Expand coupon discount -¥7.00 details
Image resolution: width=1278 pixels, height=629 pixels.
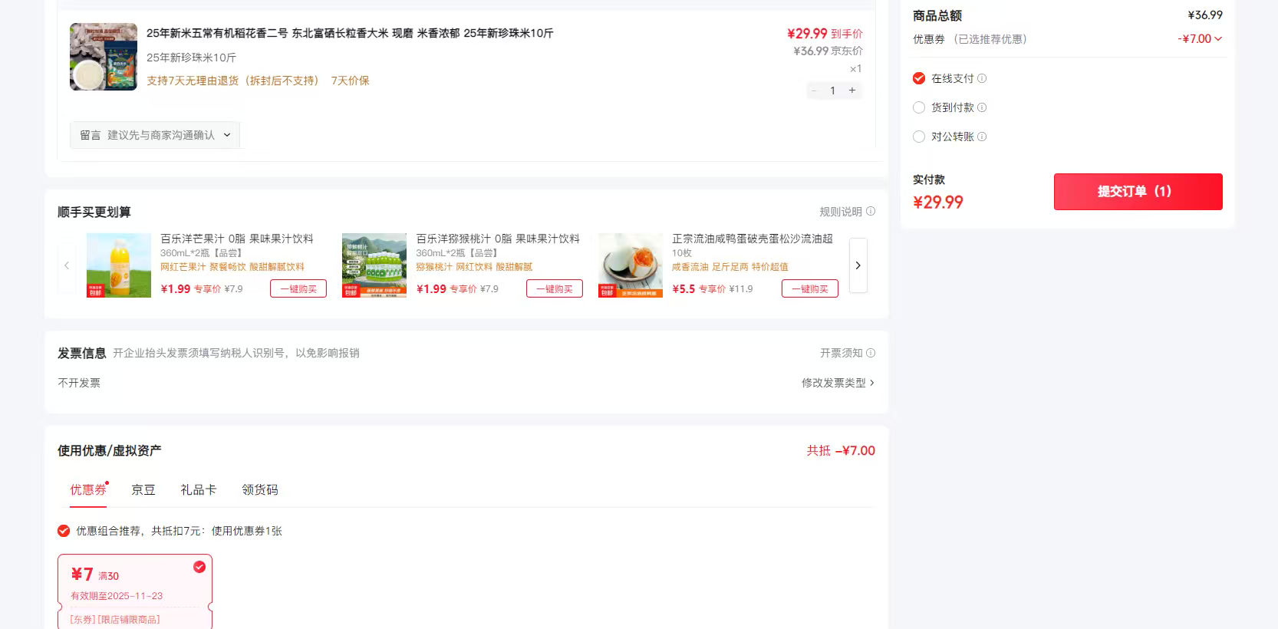coord(1201,39)
